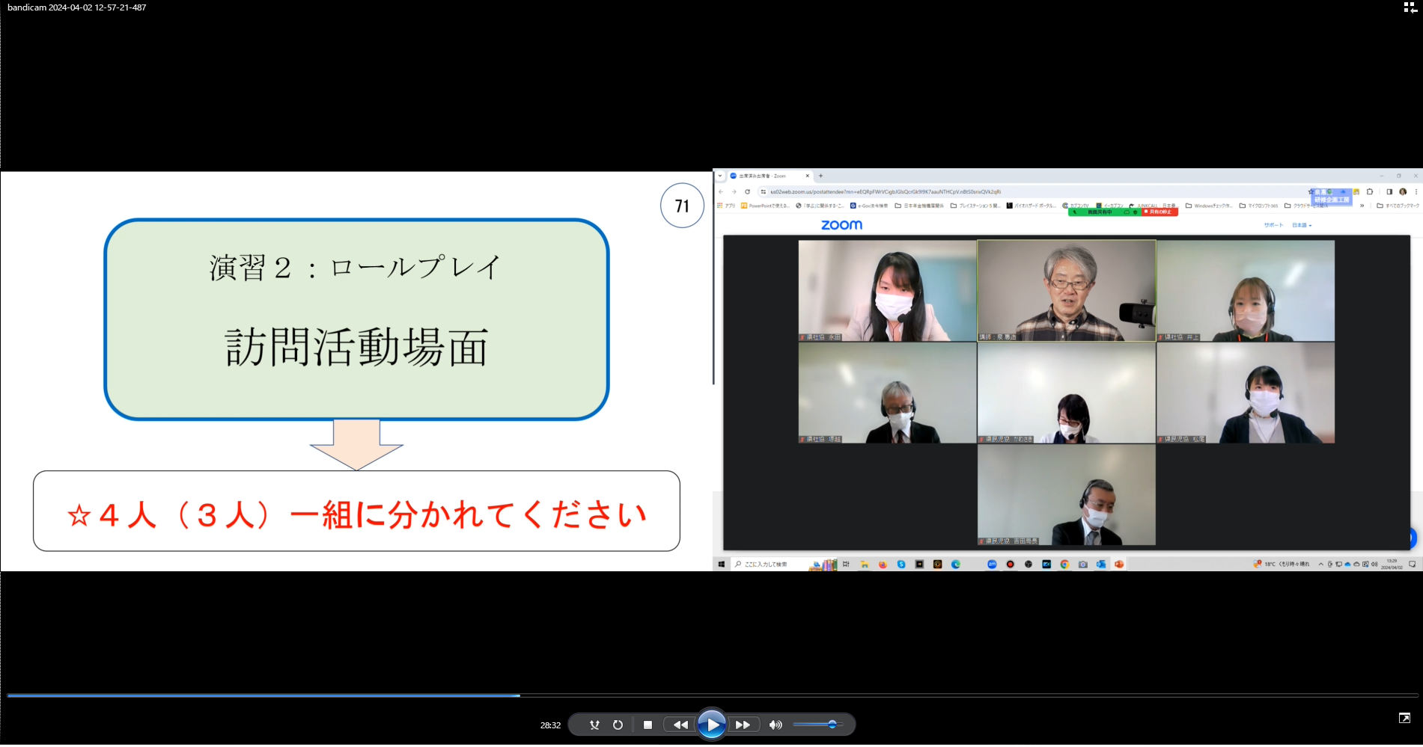
Task: Open Outlook from the taskbar
Action: (x=1101, y=564)
